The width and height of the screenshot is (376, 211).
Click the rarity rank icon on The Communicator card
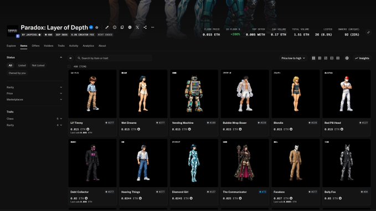point(260,192)
